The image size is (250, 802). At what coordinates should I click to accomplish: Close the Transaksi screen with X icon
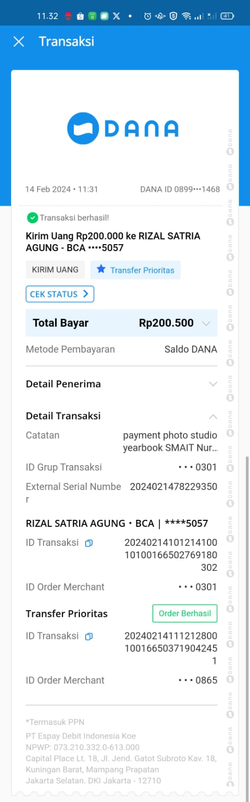click(19, 42)
